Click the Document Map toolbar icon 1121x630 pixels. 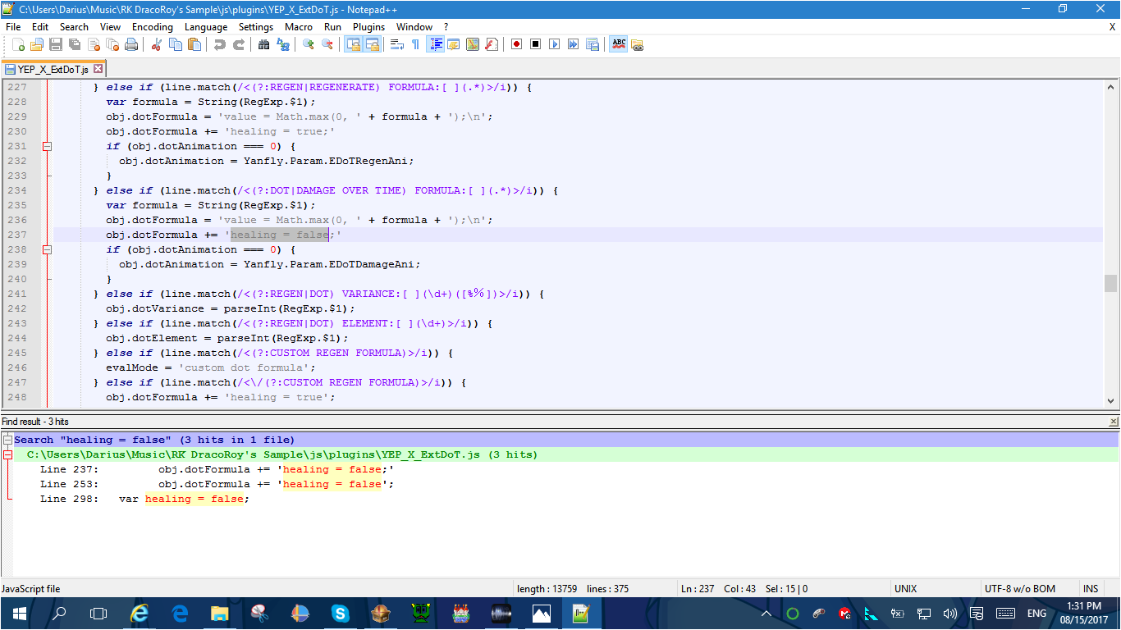click(472, 44)
